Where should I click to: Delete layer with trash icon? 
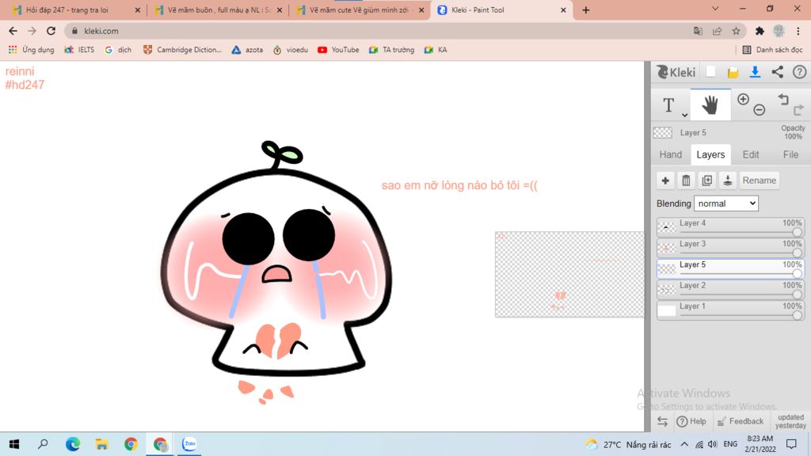[x=686, y=180]
